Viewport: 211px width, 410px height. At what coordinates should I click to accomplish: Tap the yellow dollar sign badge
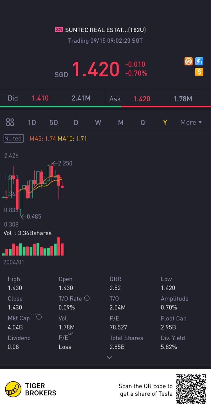pos(199,72)
